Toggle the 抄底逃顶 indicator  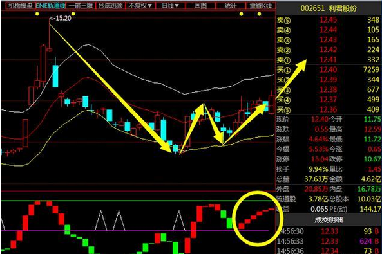point(111,5)
